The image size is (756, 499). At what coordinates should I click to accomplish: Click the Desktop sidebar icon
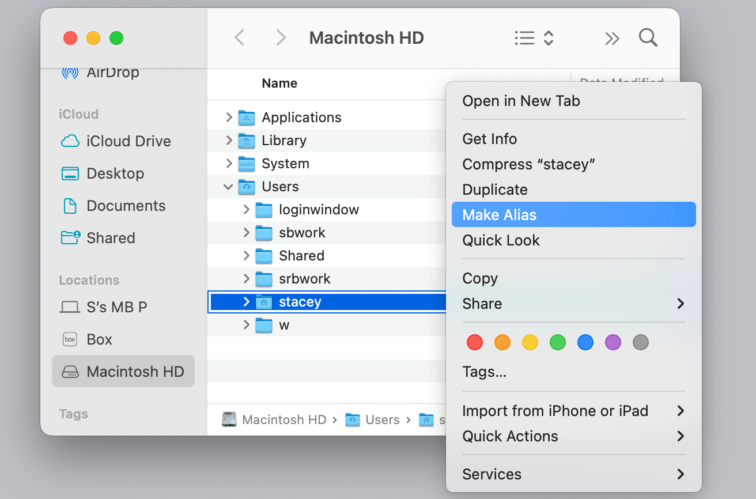pyautogui.click(x=70, y=173)
